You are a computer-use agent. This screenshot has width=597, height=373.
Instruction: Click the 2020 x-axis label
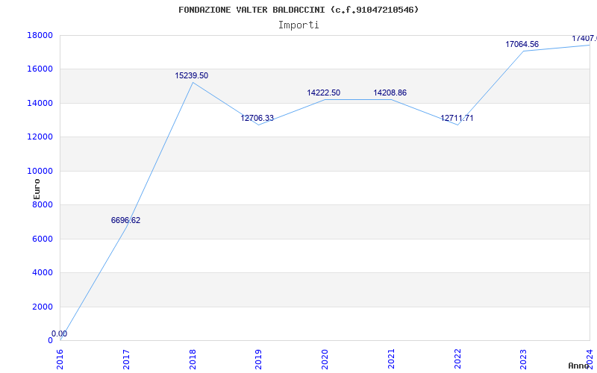coord(325,359)
